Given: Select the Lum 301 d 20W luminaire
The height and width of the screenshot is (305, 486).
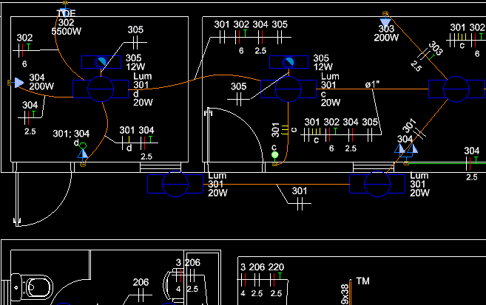Looking at the screenshot, I should [100, 89].
